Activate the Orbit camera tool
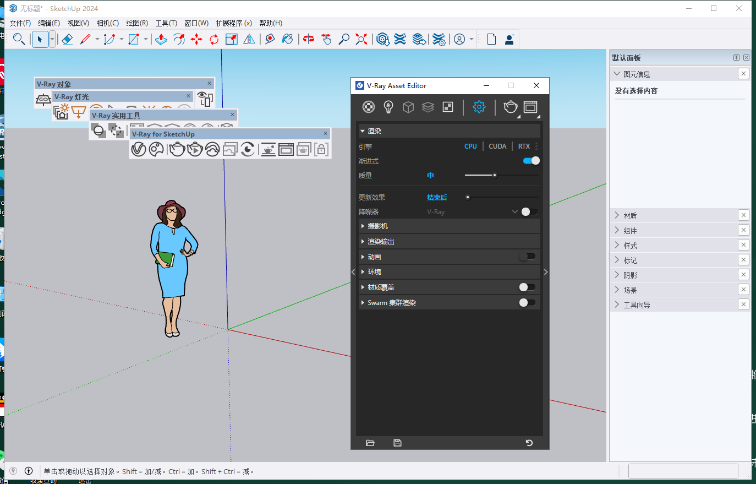 click(309, 39)
